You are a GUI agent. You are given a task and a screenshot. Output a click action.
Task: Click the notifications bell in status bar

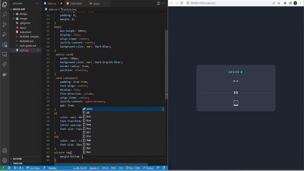[164, 168]
